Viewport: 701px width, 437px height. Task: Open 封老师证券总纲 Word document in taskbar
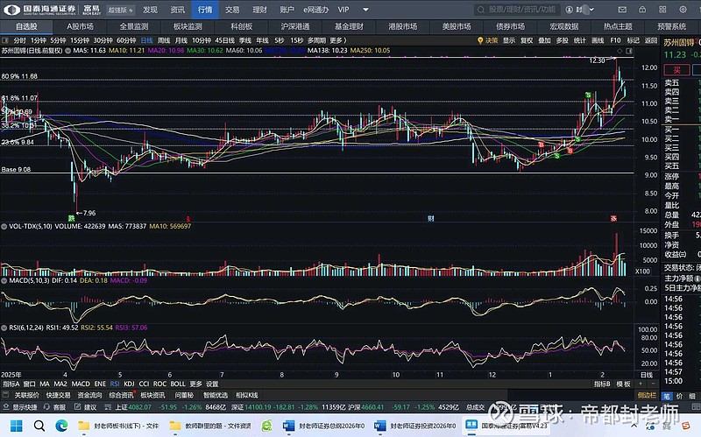click(x=324, y=426)
